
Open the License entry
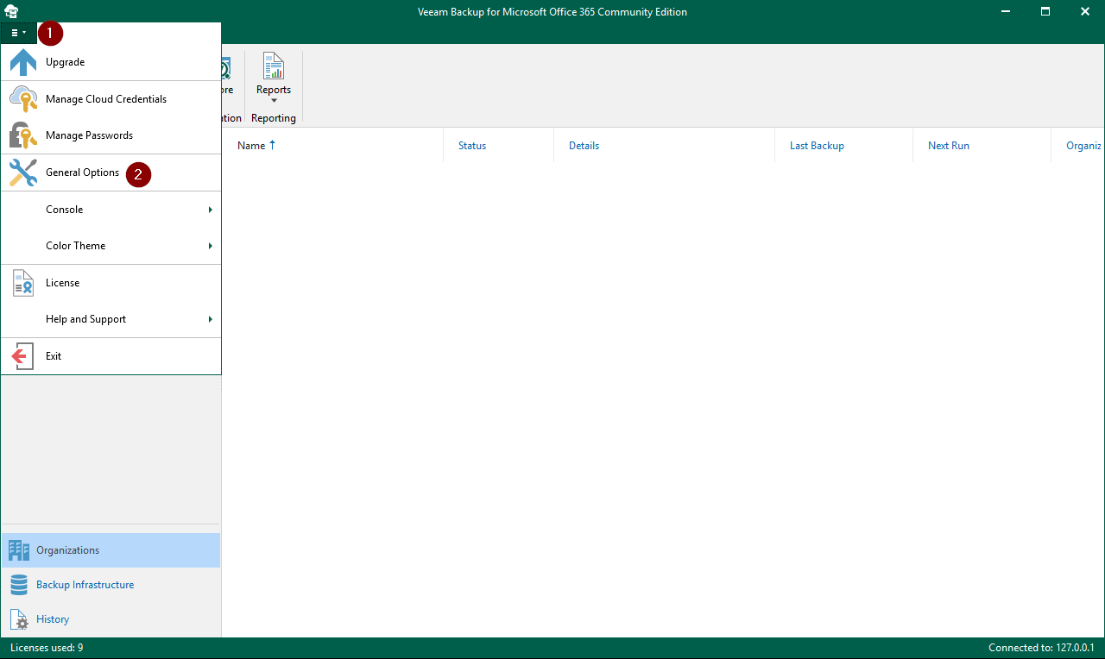(x=110, y=283)
